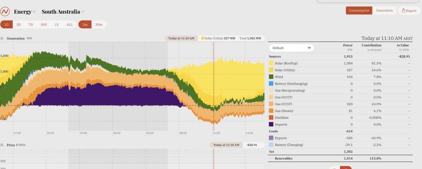Select the 5m interval option
Viewport: 422px width, 169px height.
click(84, 25)
